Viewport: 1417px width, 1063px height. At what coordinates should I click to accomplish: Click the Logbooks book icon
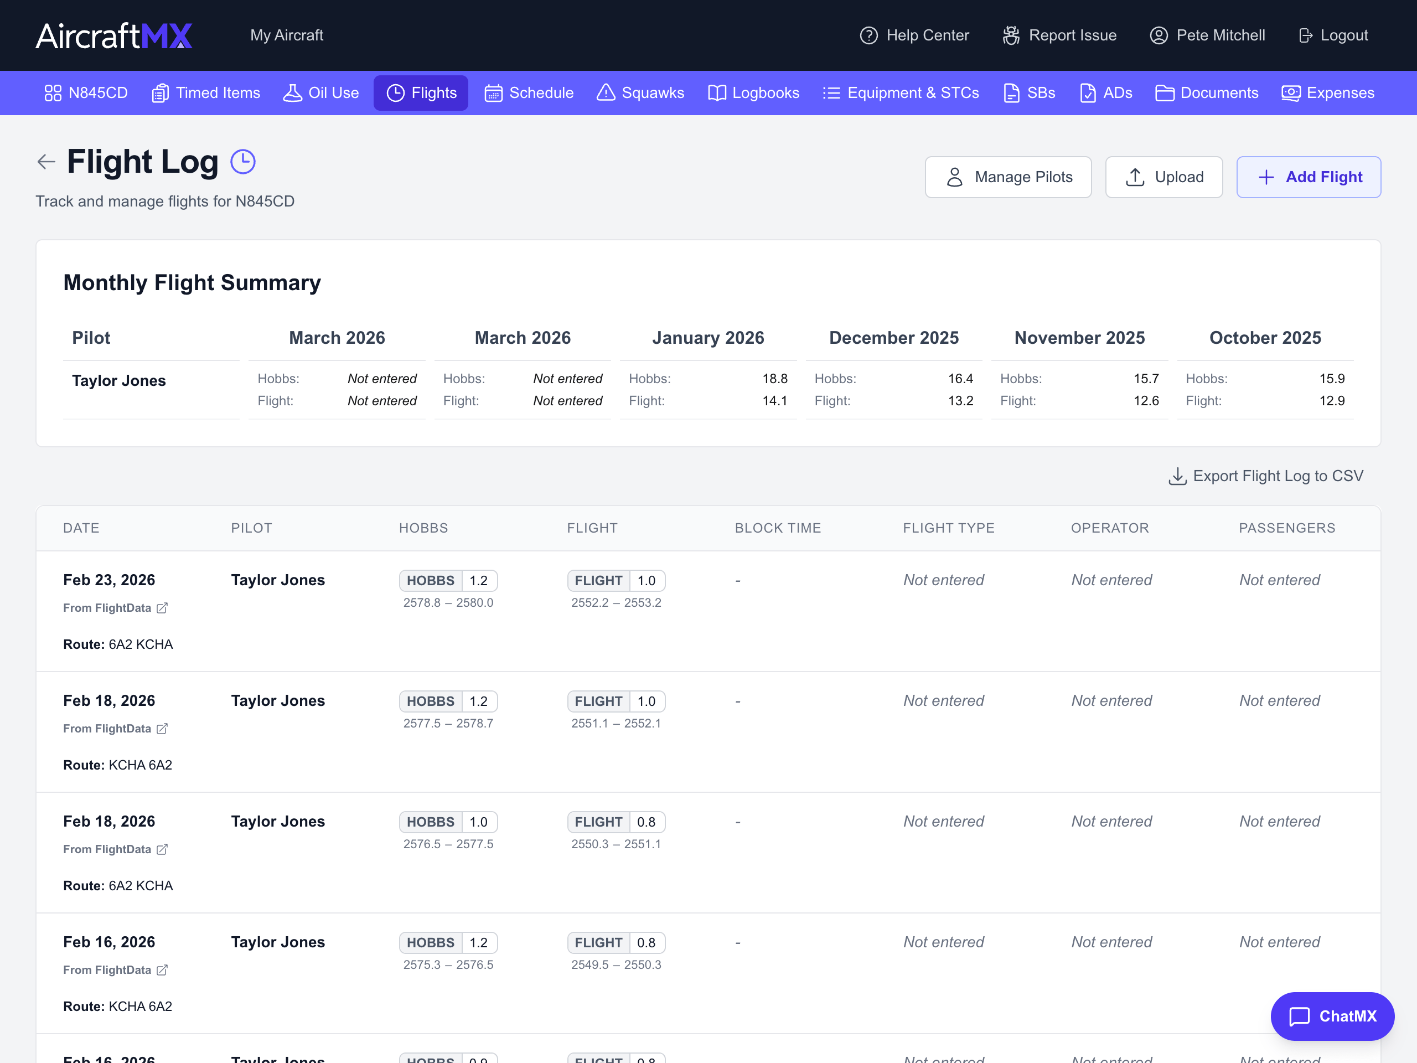click(x=717, y=93)
